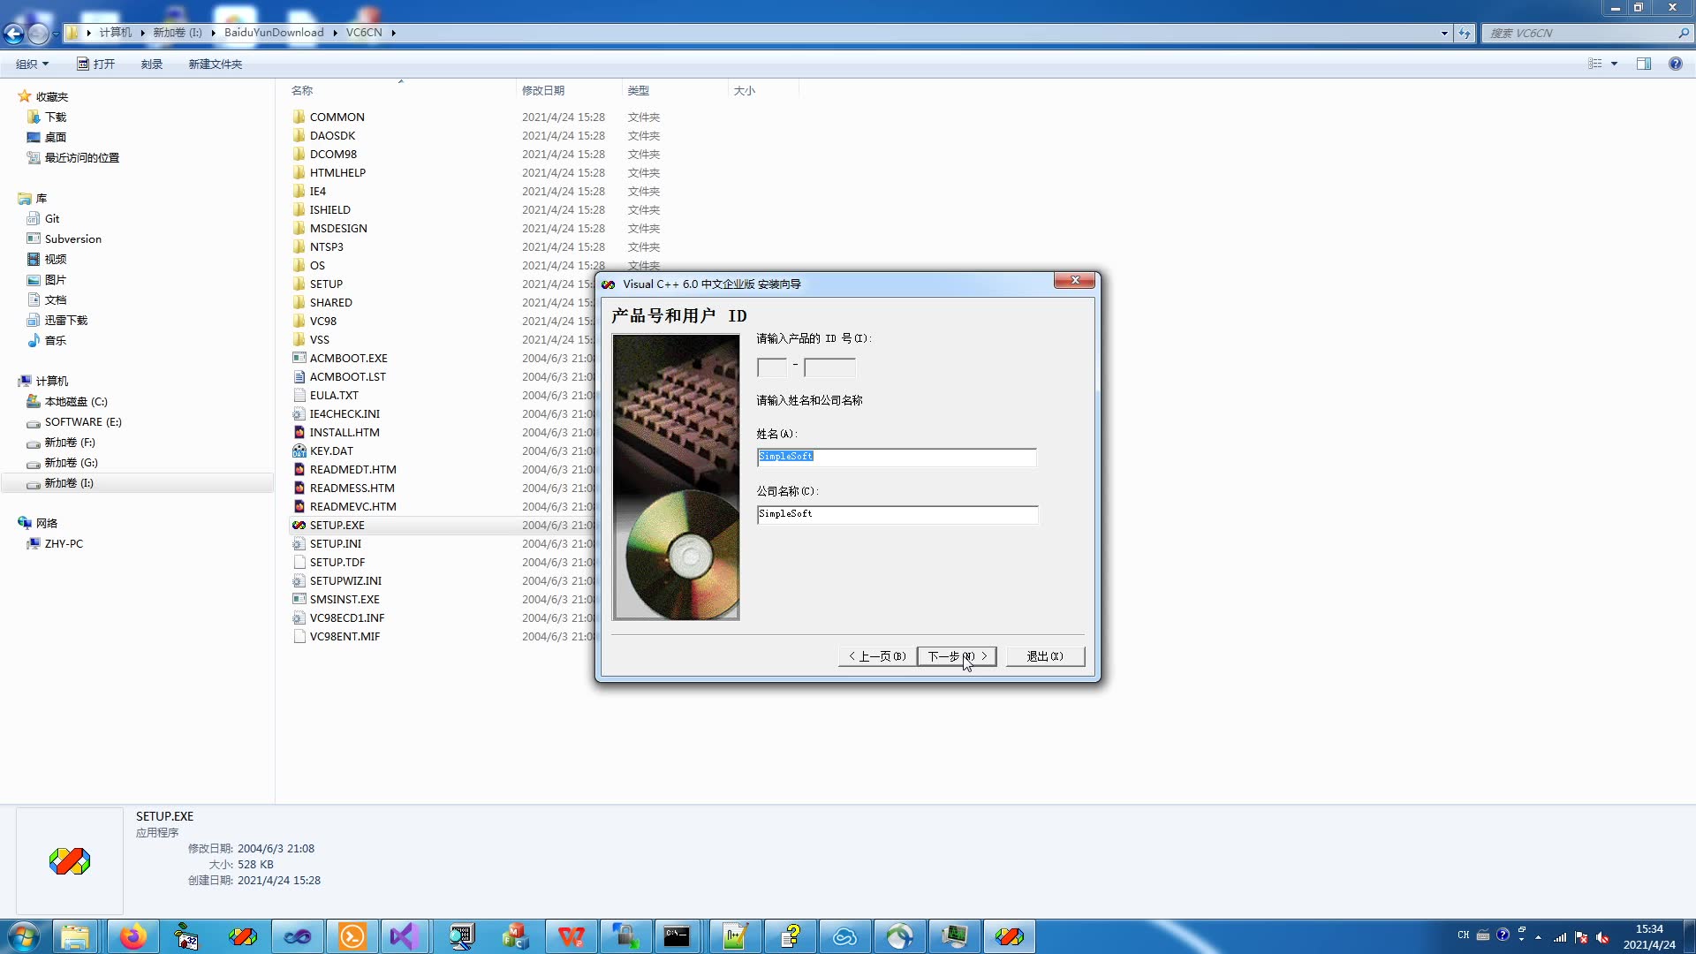Image resolution: width=1696 pixels, height=954 pixels.
Task: Open the padlock icon in the taskbar
Action: click(625, 936)
